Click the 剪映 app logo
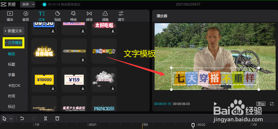The height and width of the screenshot is (129, 278). (8, 4)
